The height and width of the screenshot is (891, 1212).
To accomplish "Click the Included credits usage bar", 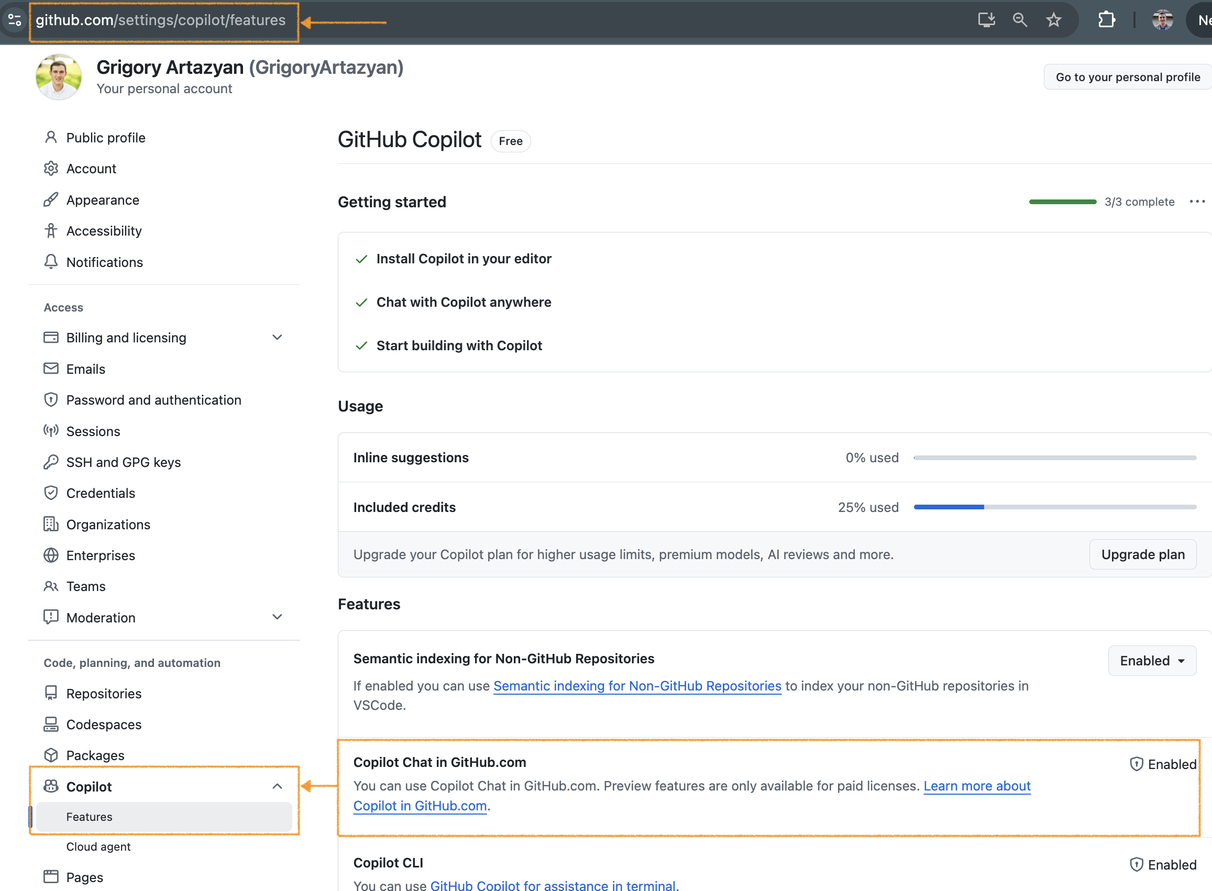I will [1055, 507].
